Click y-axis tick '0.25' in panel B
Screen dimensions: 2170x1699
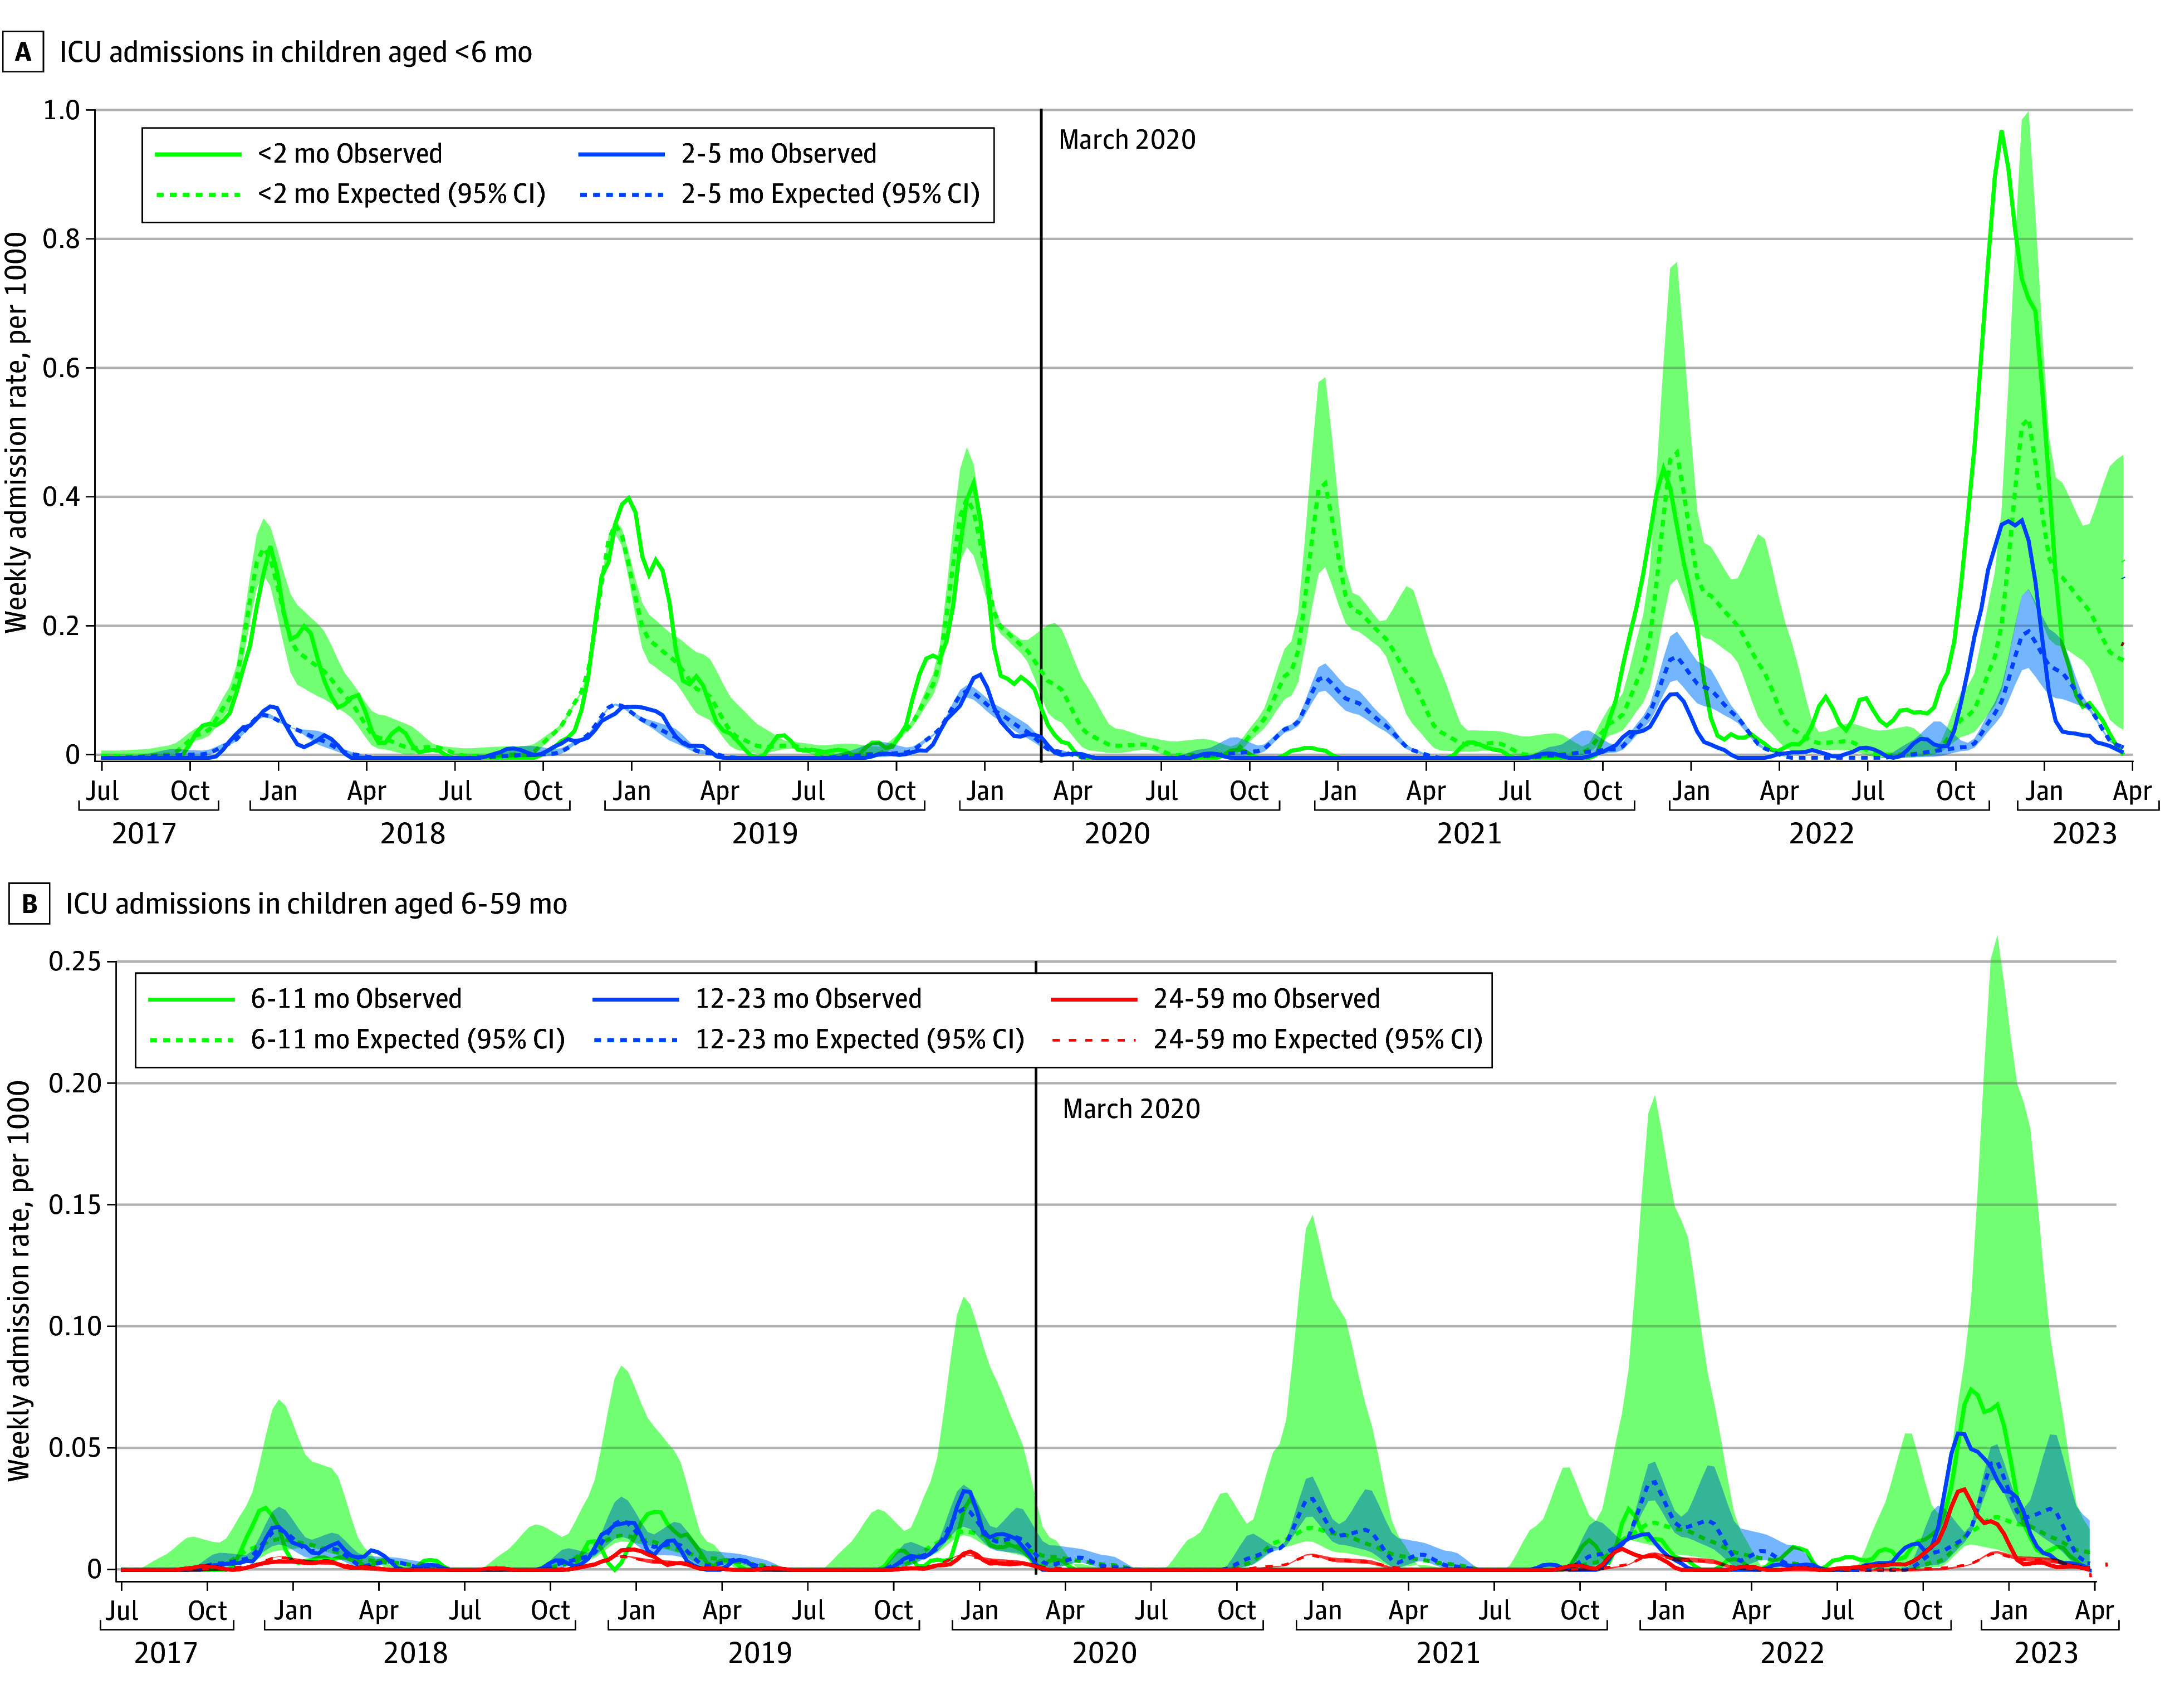[76, 961]
